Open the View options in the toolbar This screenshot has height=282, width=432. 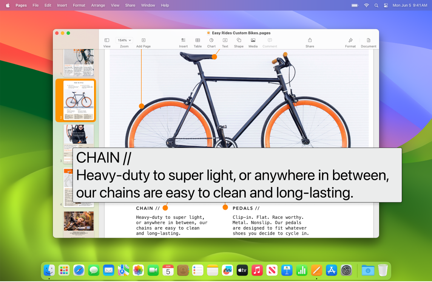(107, 42)
